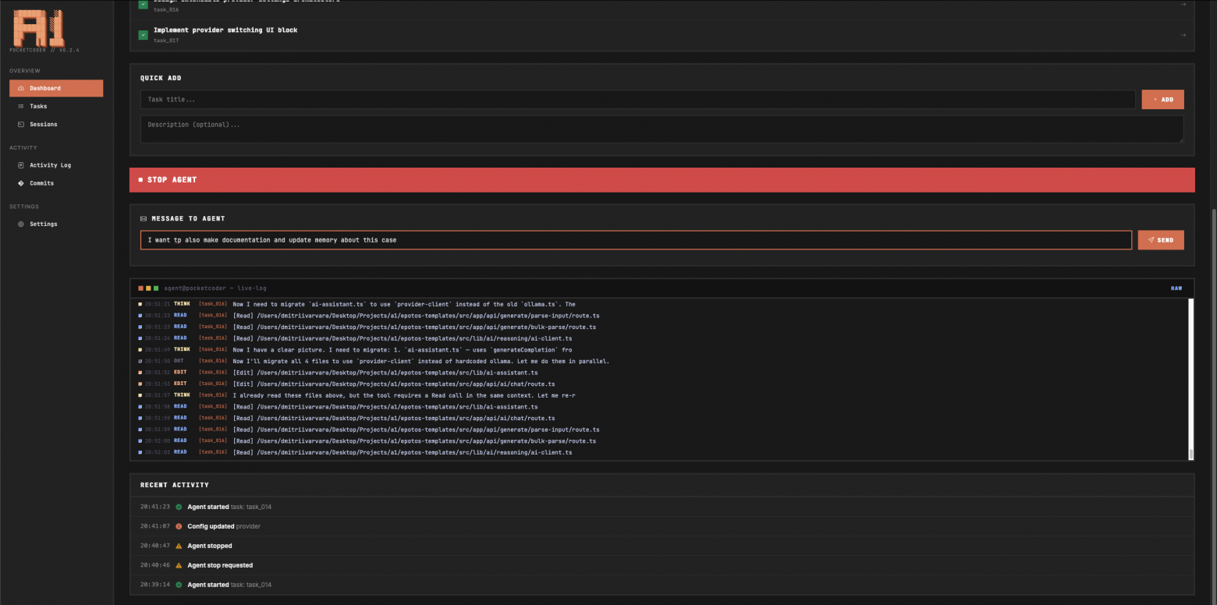Switch the live-log to RAW view
1217x605 pixels.
[x=1176, y=288]
